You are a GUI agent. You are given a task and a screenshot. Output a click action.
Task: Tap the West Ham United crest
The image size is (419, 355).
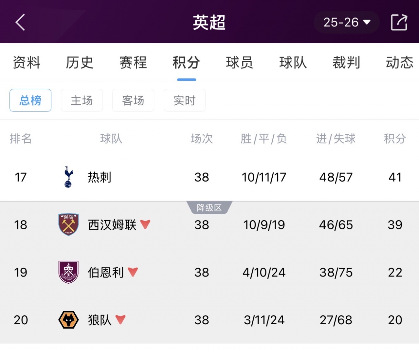pyautogui.click(x=68, y=224)
